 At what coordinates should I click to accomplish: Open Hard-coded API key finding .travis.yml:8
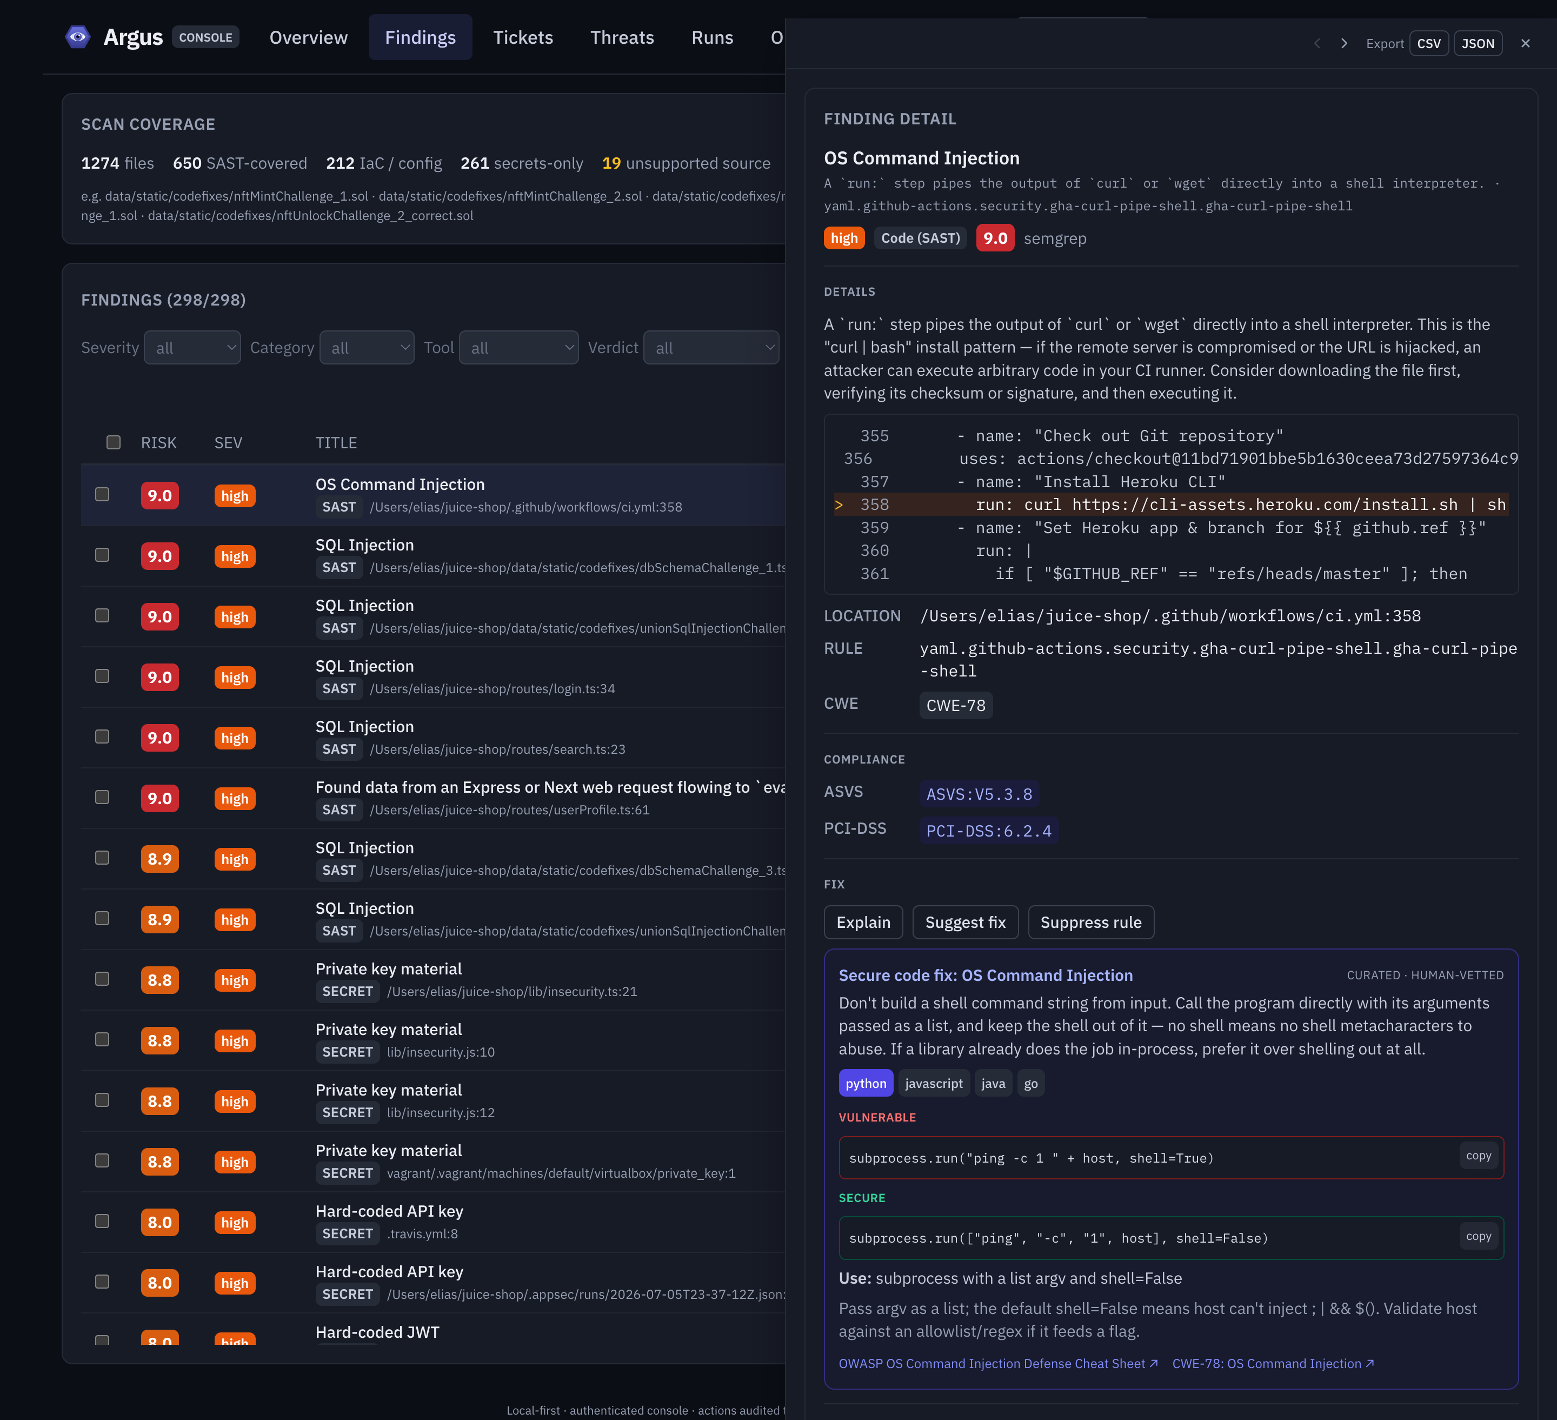tap(432, 1222)
